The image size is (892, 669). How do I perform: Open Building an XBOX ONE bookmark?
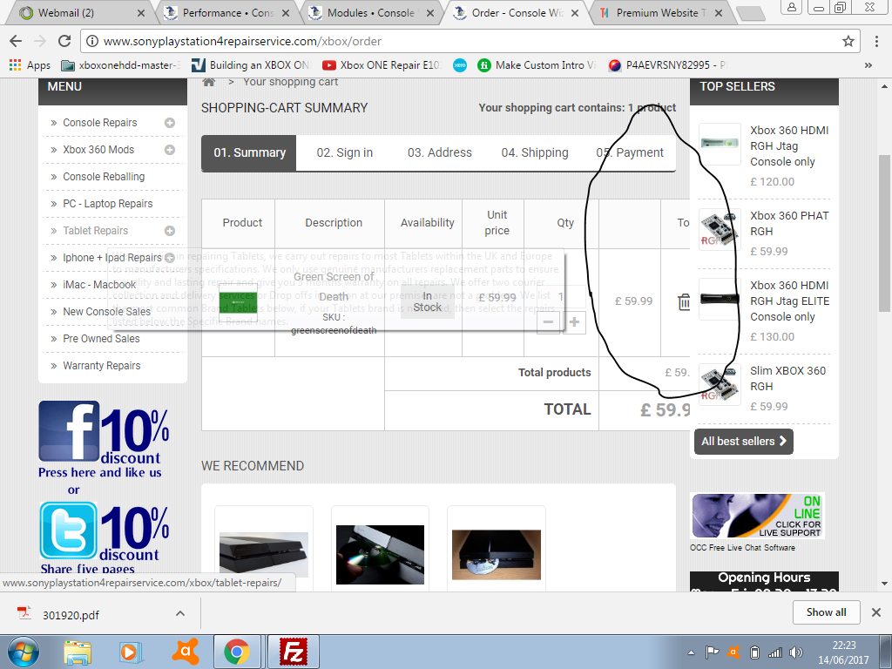pos(250,65)
